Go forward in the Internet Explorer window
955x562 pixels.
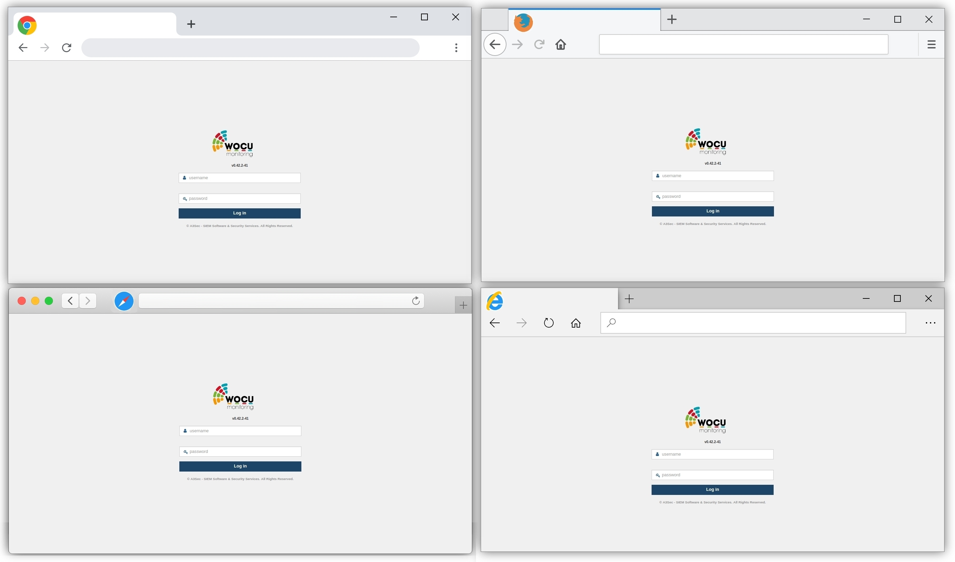pyautogui.click(x=521, y=323)
